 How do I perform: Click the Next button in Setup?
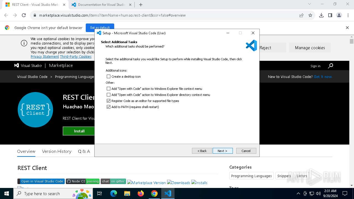coord(223,151)
